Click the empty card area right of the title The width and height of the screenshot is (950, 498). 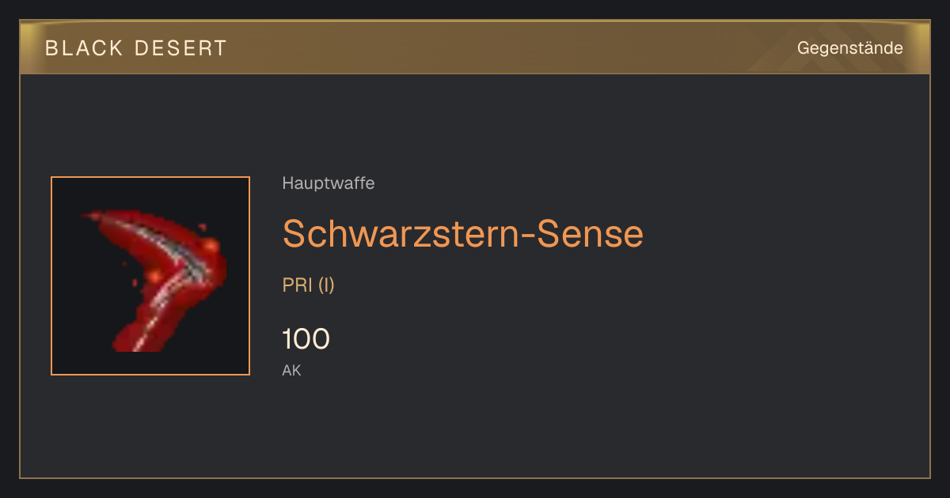[784, 234]
